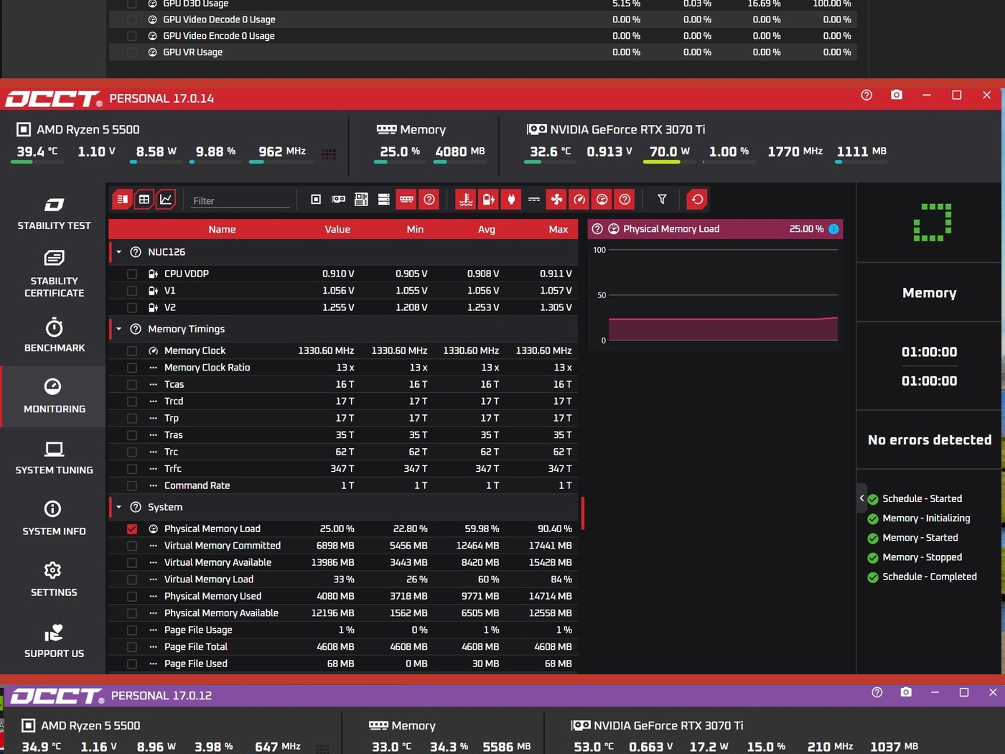
Task: Switch to the table view mode
Action: click(x=144, y=200)
